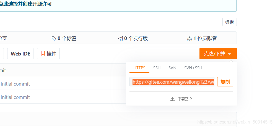Click the second Initial commit message
Viewport: 275px width, 127px height.
[x=15, y=97]
